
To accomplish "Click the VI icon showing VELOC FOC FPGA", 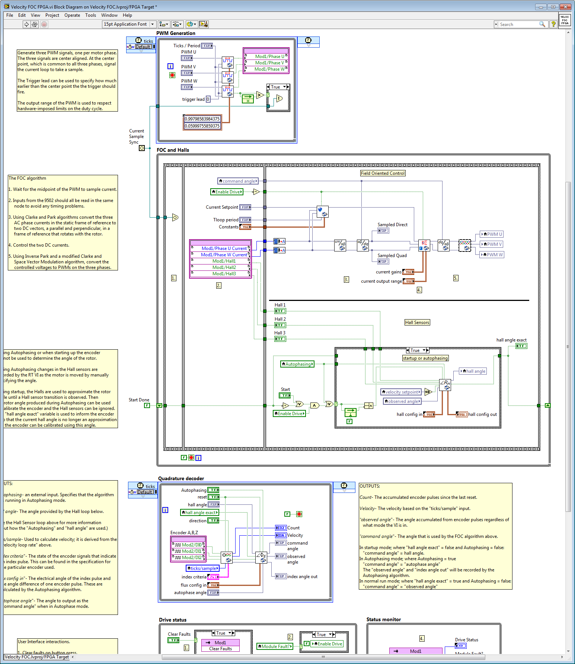I will [565, 20].
